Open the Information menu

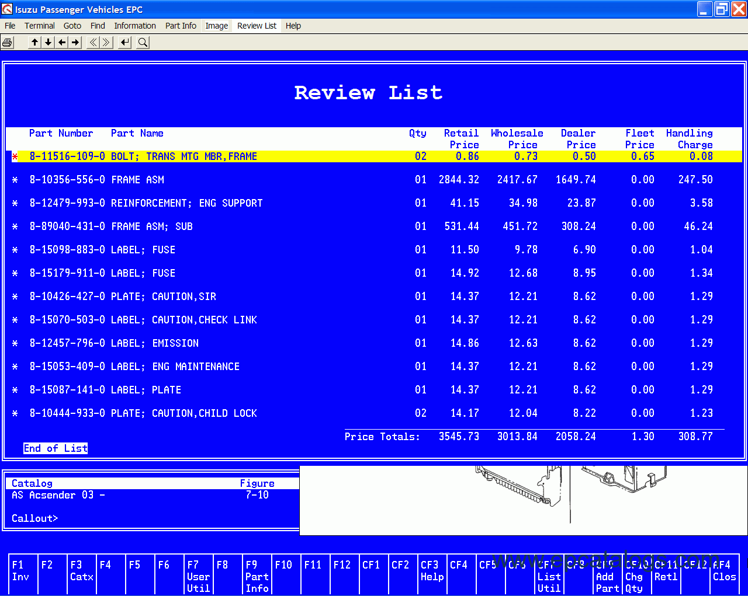[x=135, y=26]
